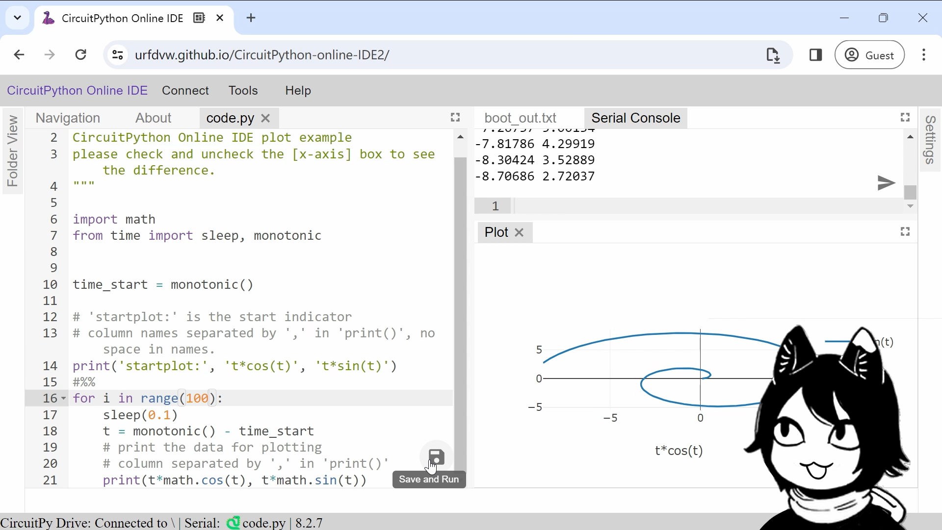Click the site information icon
The height and width of the screenshot is (530, 942).
point(117,55)
